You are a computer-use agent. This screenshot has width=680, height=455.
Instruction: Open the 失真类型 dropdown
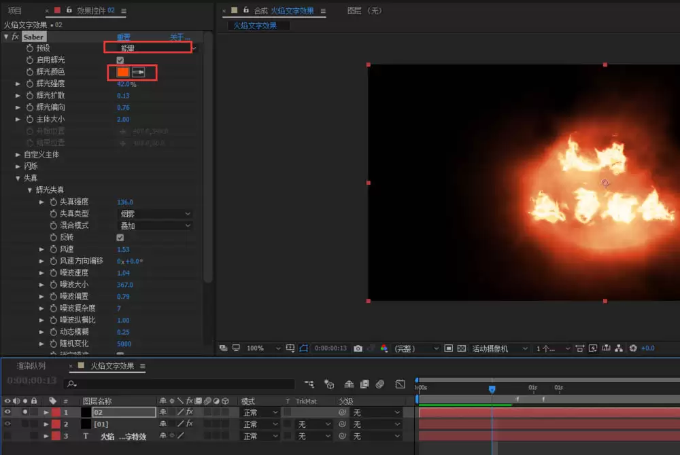click(x=155, y=214)
